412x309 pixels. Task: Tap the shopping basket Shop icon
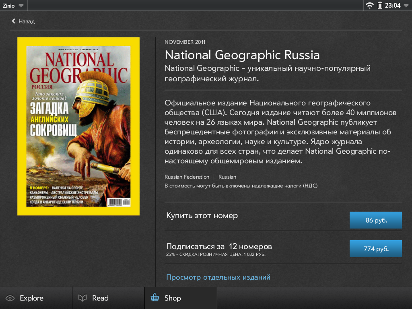click(x=154, y=298)
